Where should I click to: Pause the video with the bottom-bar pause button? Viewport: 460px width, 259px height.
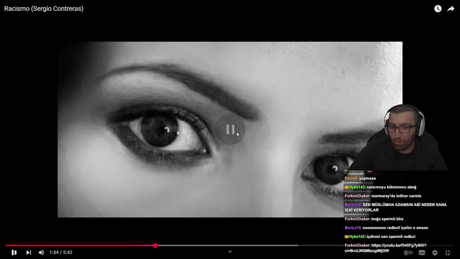[14, 253]
